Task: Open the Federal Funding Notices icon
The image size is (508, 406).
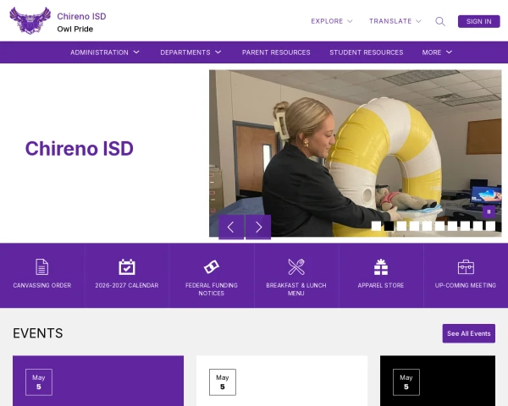Action: [x=211, y=266]
